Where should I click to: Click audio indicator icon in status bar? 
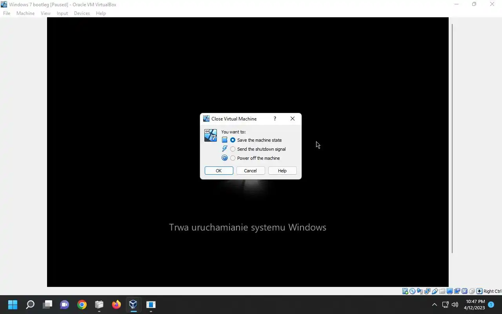coord(420,291)
